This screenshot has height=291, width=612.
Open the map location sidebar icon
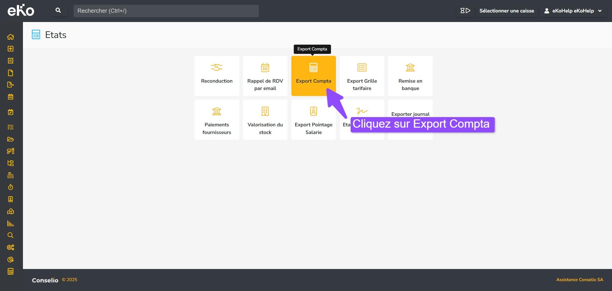[x=11, y=212]
